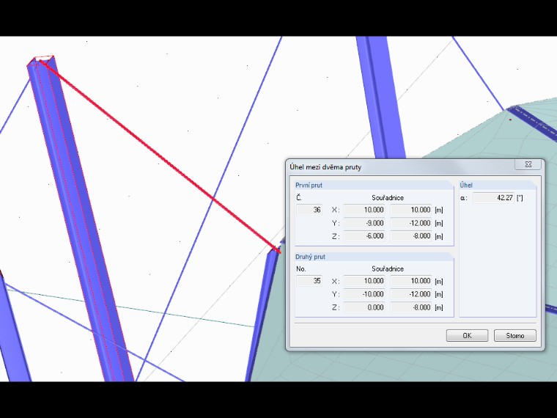This screenshot has width=557, height=418.
Task: Click second member end X coordinate 10.000
Action: pos(411,281)
